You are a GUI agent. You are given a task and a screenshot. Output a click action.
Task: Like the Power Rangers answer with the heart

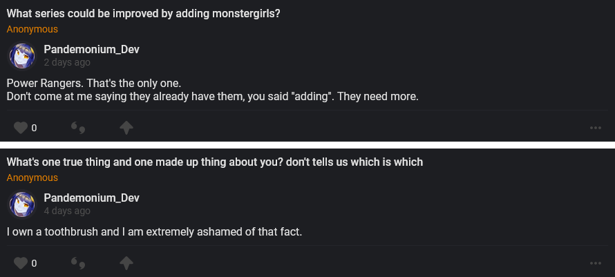coord(21,128)
